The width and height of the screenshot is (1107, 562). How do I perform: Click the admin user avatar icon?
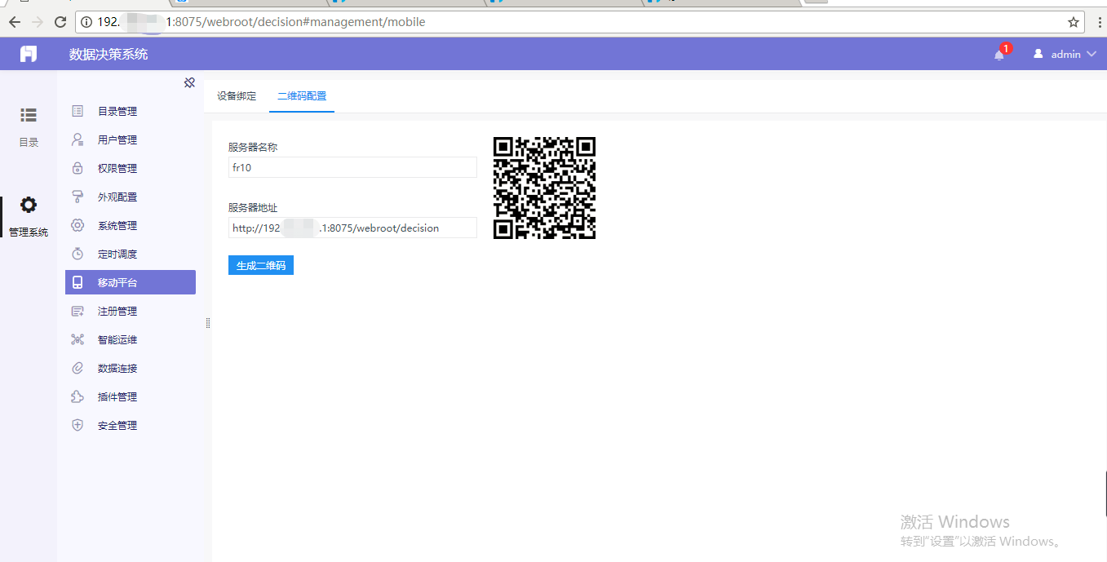point(1038,54)
